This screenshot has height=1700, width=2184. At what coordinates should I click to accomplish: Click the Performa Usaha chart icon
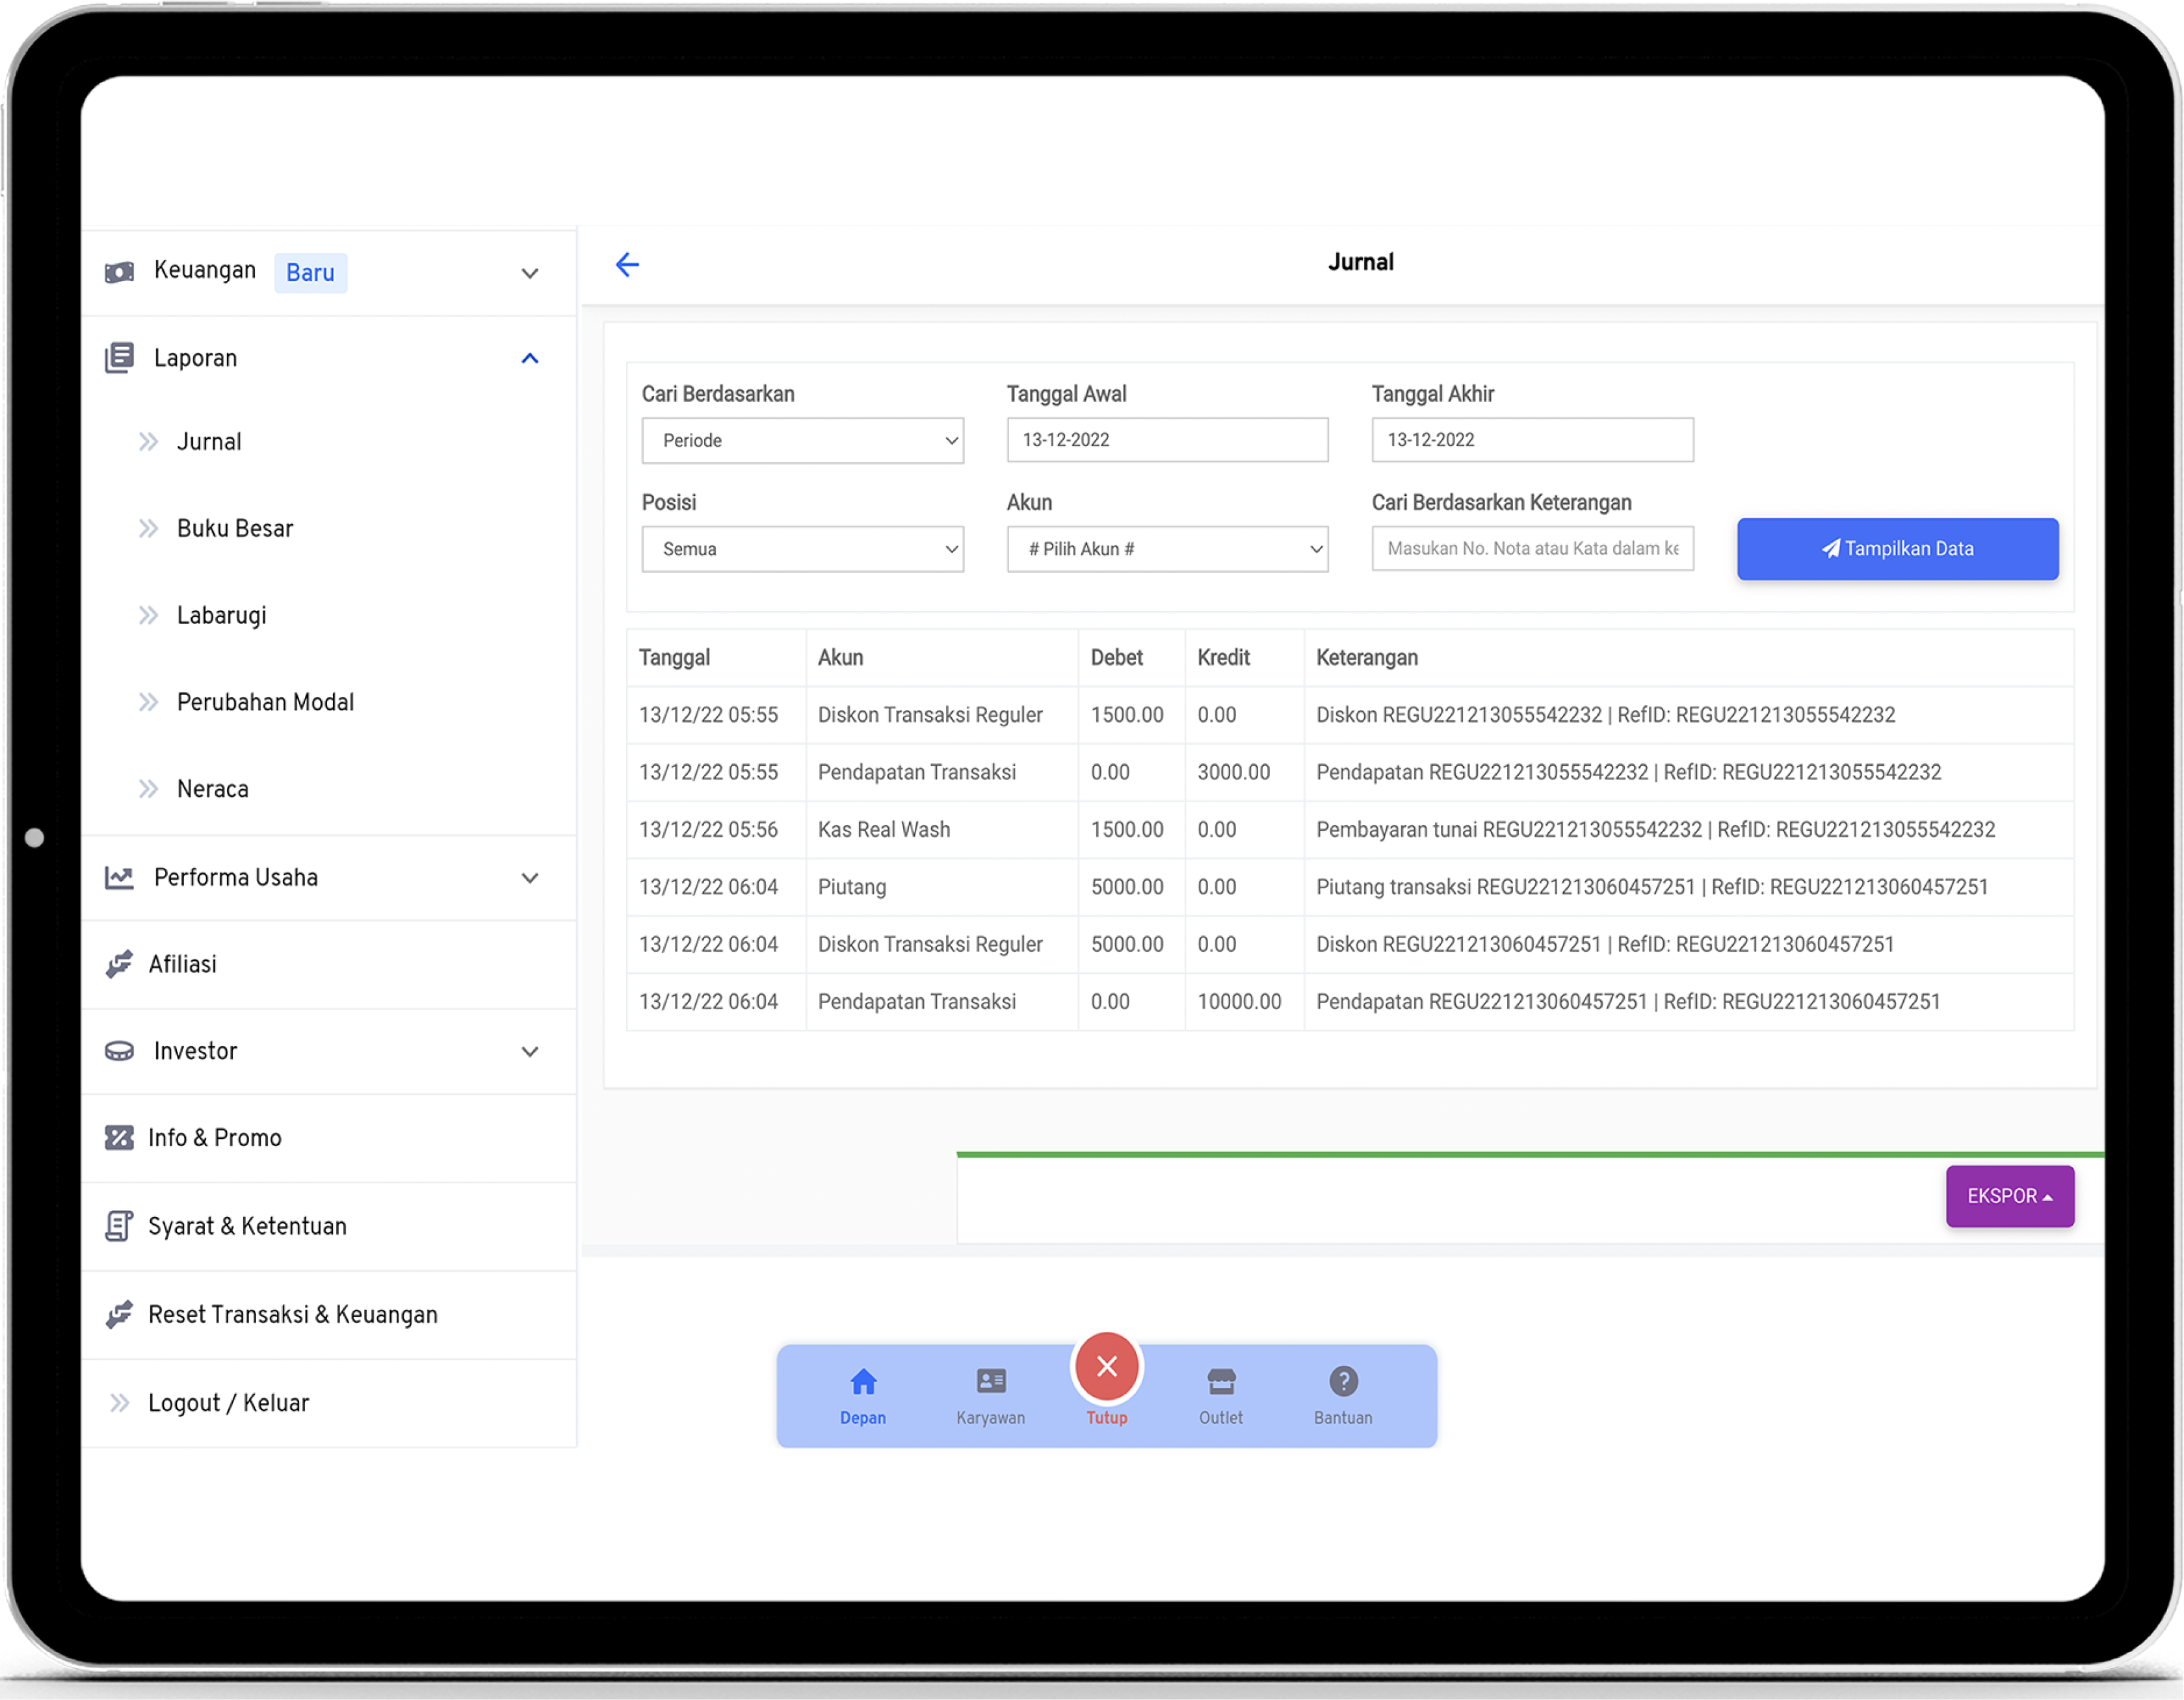click(119, 878)
